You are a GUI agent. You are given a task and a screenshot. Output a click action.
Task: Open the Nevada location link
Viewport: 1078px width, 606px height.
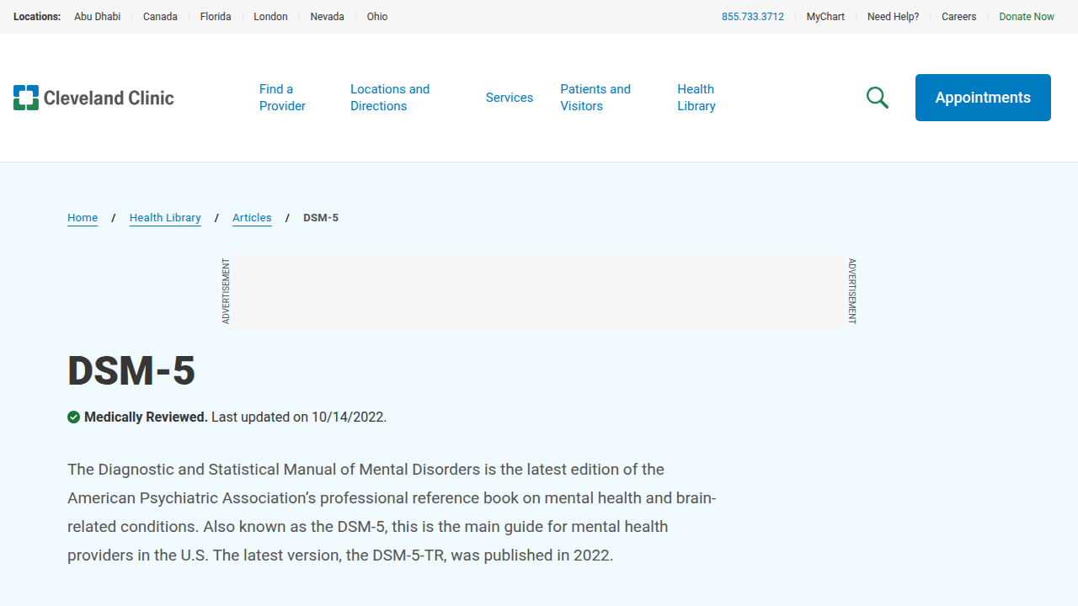[327, 17]
